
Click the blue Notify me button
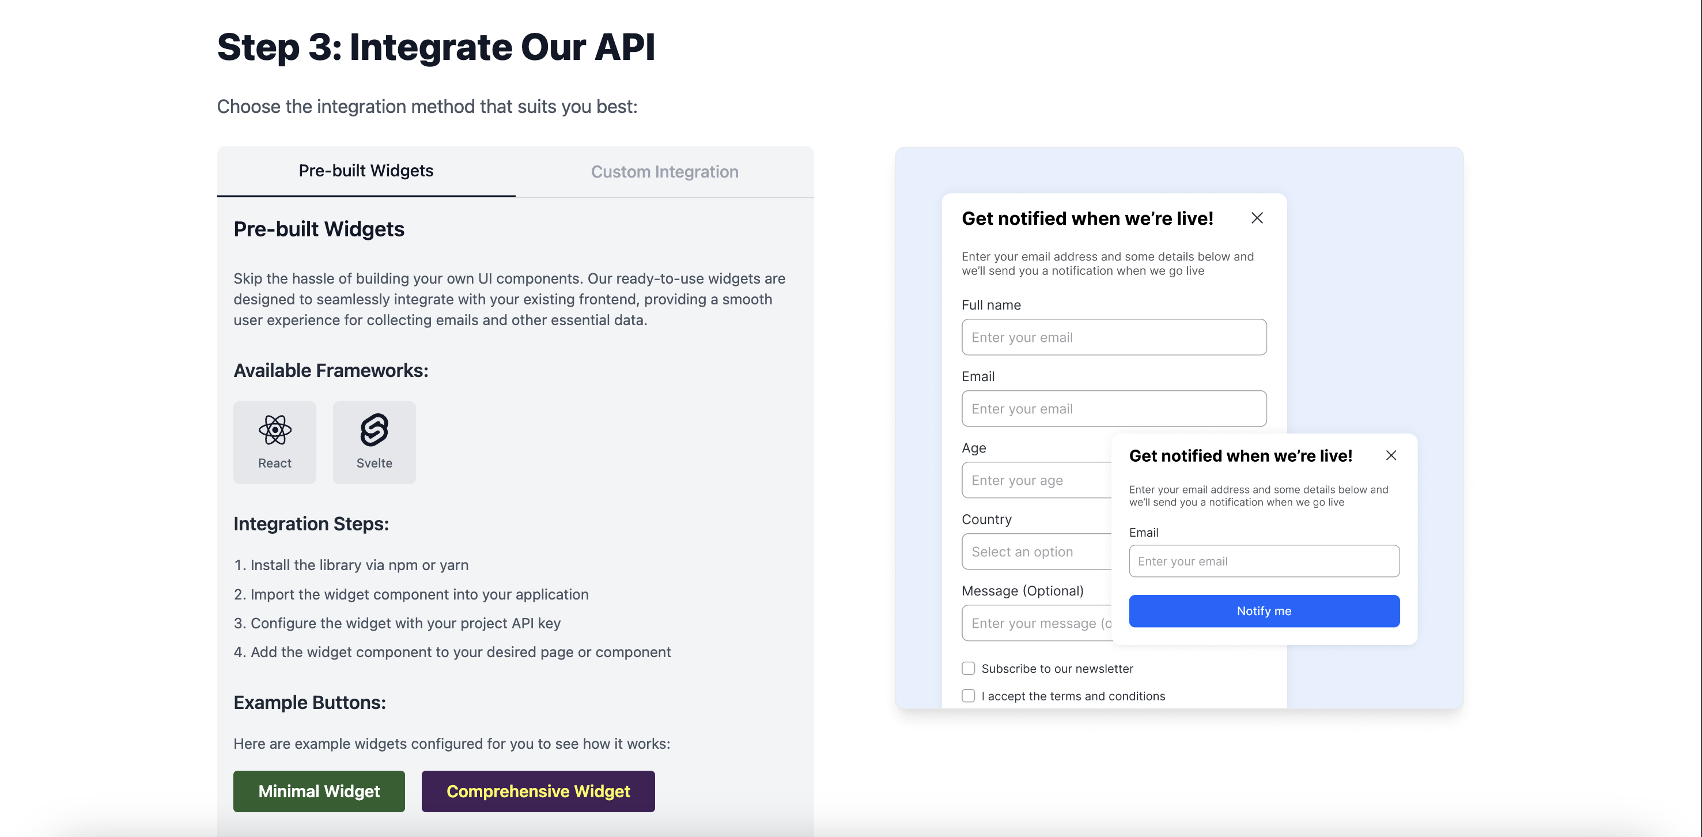tap(1264, 611)
